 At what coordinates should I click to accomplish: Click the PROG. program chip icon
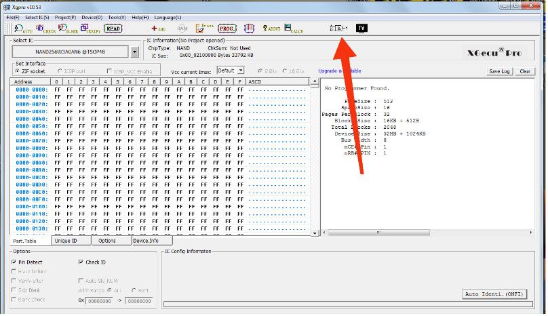227,28
